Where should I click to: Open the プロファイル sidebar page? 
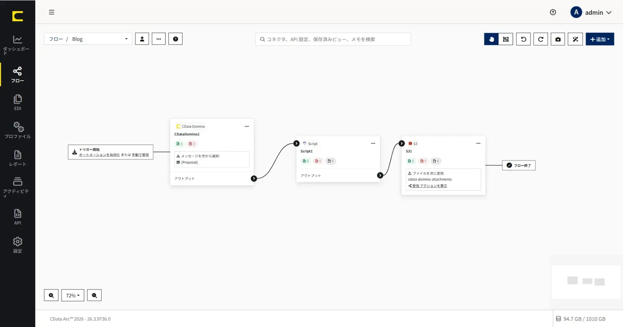pos(17,130)
